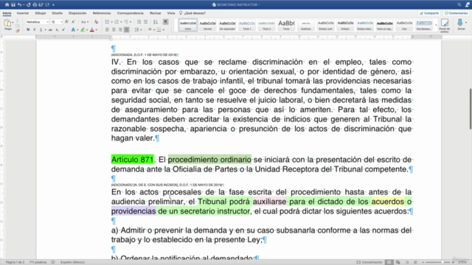Toggle Concentración focus mode

click(x=369, y=262)
